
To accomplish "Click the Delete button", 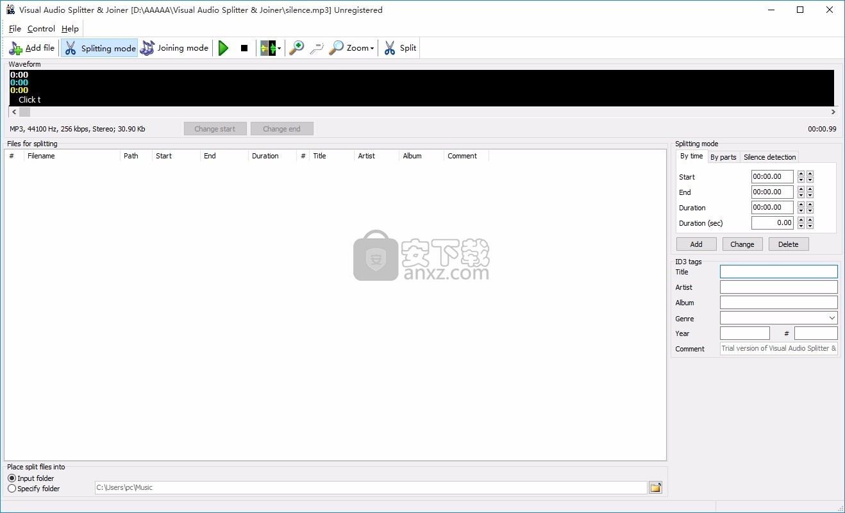I will pos(789,244).
